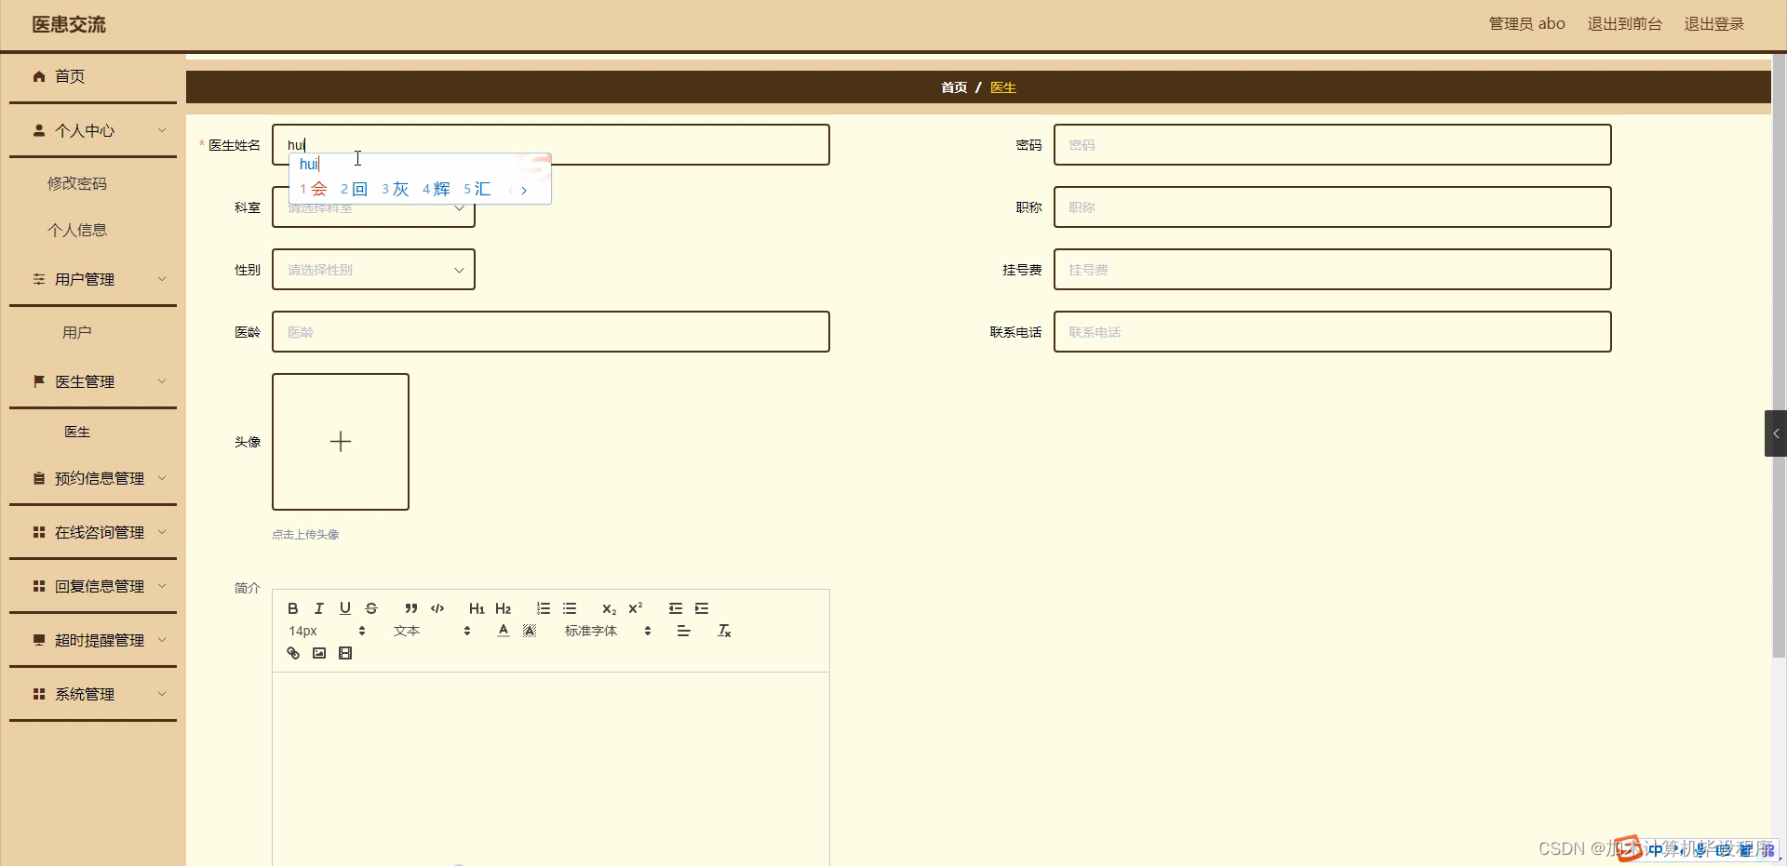Open the 医生 sidebar submenu item
This screenshot has height=866, width=1787.
77,432
